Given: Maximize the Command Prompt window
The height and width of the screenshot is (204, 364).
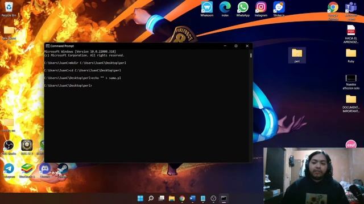Looking at the screenshot, I should coord(236,46).
